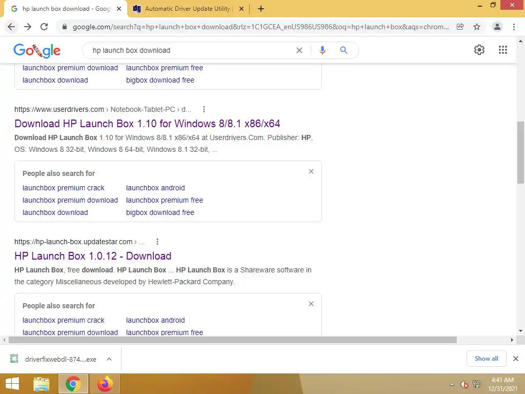Open the taskbar clock and date

[502, 384]
